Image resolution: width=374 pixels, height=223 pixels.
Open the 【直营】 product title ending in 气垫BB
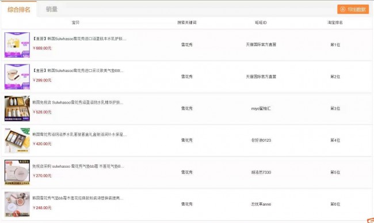(78, 70)
